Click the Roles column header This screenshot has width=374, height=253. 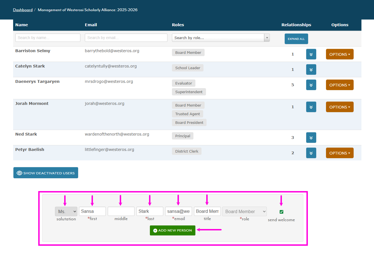[x=178, y=25]
